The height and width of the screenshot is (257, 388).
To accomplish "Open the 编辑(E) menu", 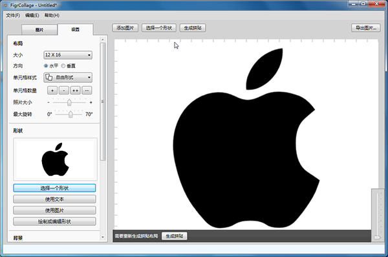I will click(32, 16).
